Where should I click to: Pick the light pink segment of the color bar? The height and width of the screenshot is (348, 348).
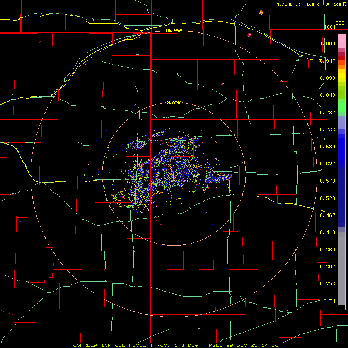(x=341, y=41)
